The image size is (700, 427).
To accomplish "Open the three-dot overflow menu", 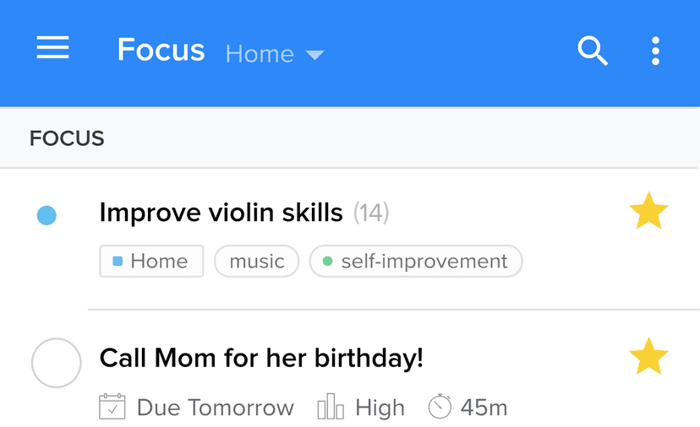I will pos(655,51).
